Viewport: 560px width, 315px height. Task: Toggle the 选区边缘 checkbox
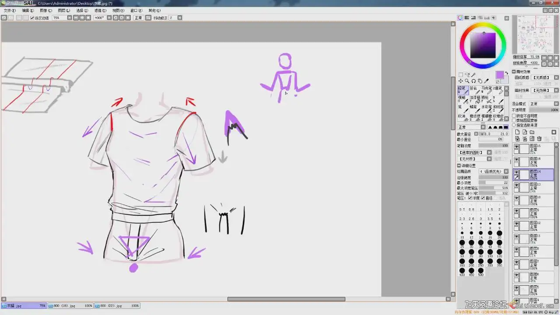coord(32,18)
